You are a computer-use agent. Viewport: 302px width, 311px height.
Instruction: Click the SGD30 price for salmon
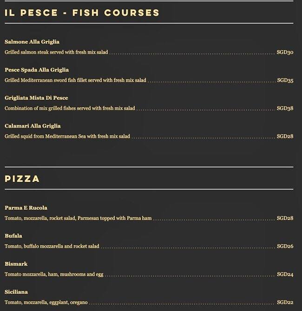pos(285,52)
